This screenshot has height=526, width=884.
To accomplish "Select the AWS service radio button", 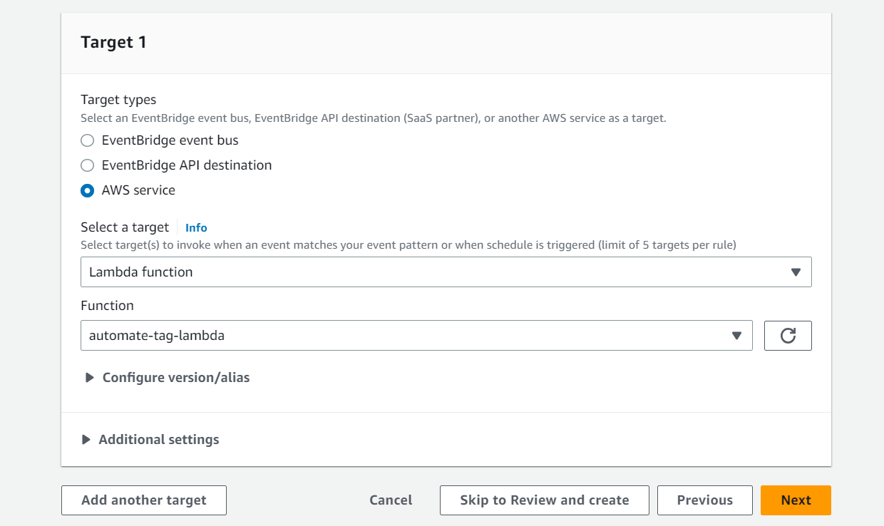I will click(x=88, y=190).
